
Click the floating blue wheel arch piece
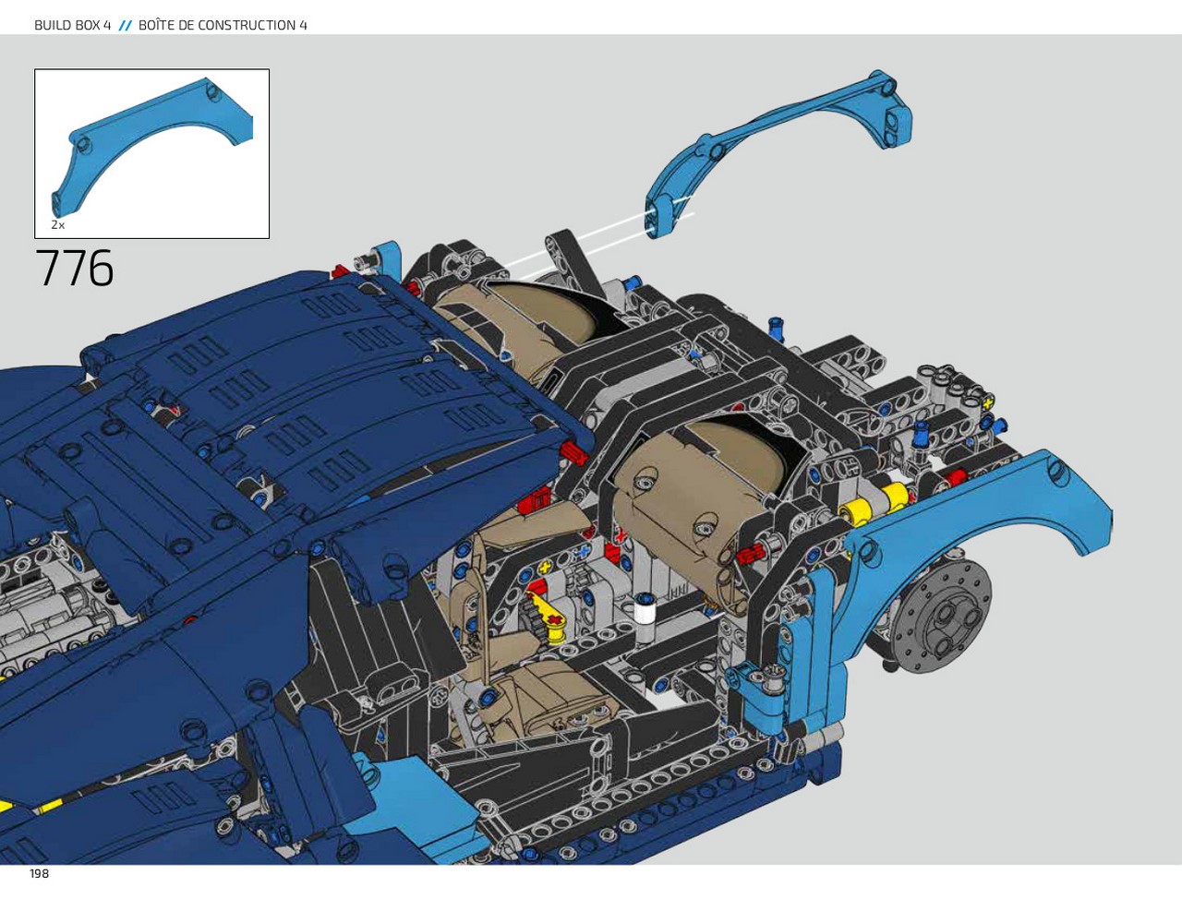(x=778, y=154)
